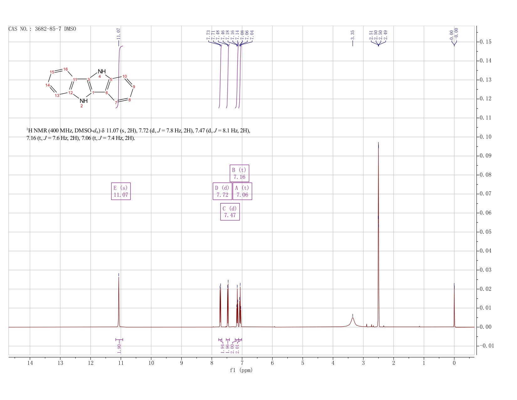This screenshot has width=517, height=400.
Task: Click the x-axis tick label 3
Action: coord(363,363)
